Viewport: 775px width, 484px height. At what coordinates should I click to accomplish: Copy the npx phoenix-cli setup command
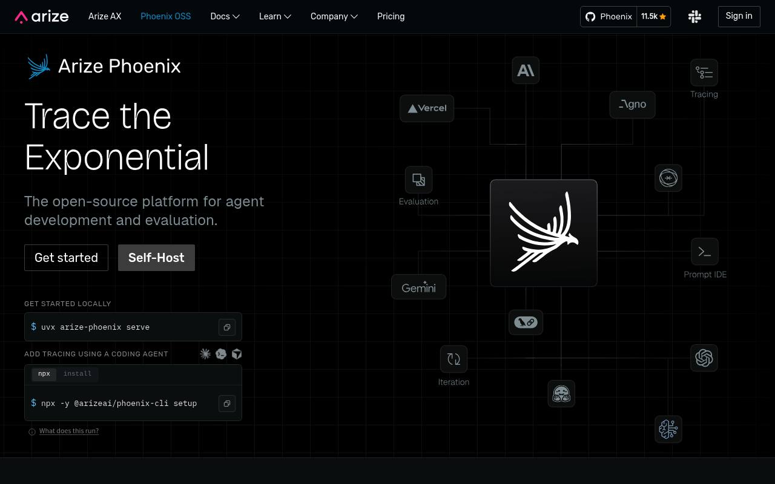(227, 404)
